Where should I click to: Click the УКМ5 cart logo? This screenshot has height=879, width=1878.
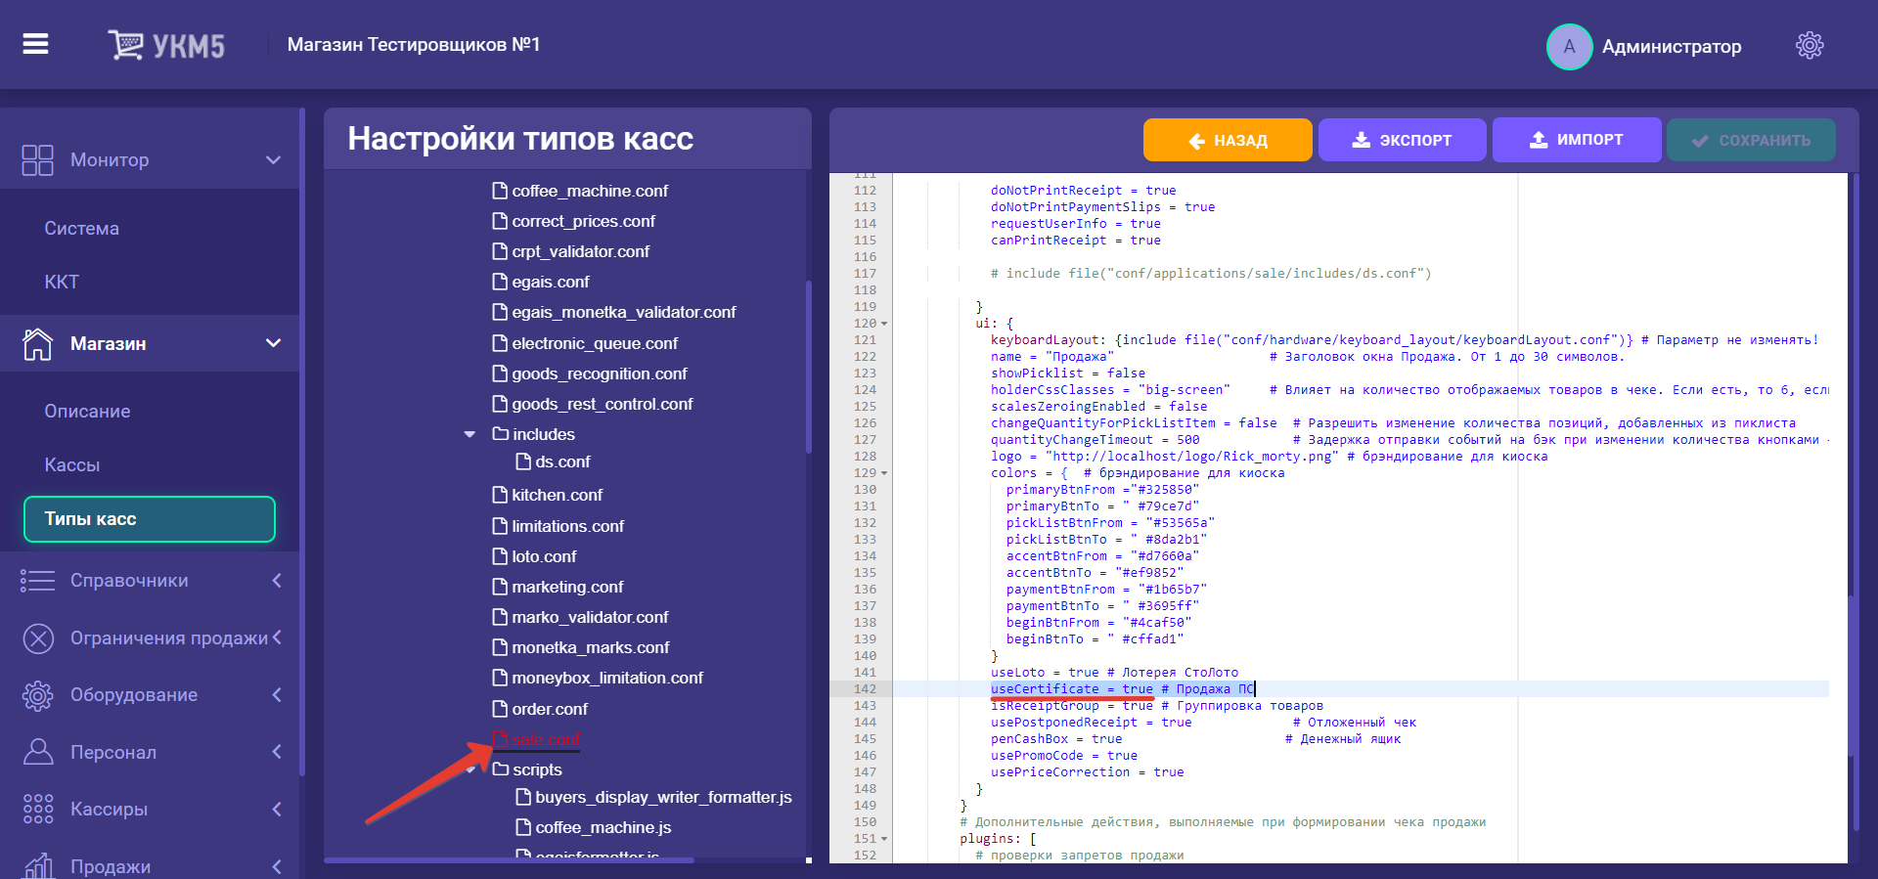(166, 45)
